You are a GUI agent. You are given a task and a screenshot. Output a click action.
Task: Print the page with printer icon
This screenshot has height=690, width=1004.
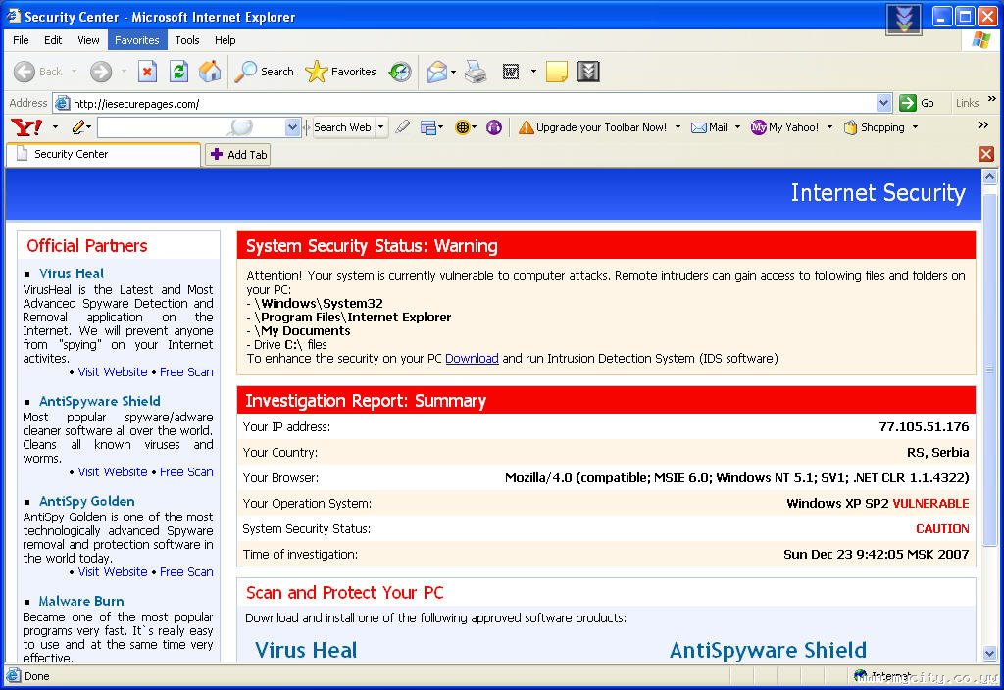coord(476,72)
